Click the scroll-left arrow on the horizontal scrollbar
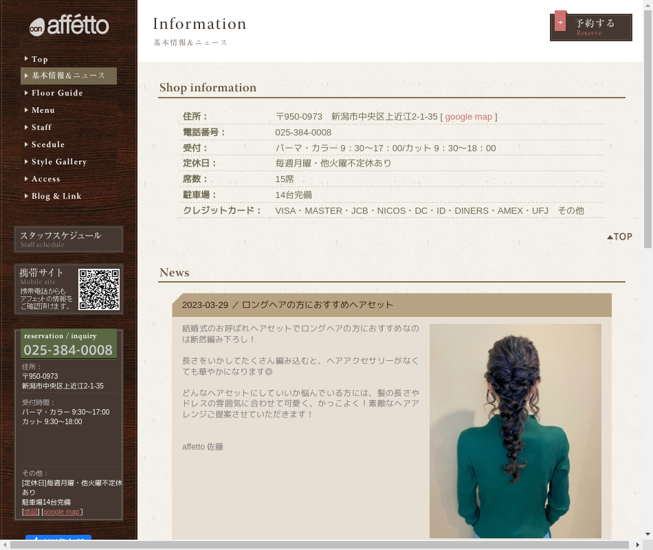 [5, 544]
